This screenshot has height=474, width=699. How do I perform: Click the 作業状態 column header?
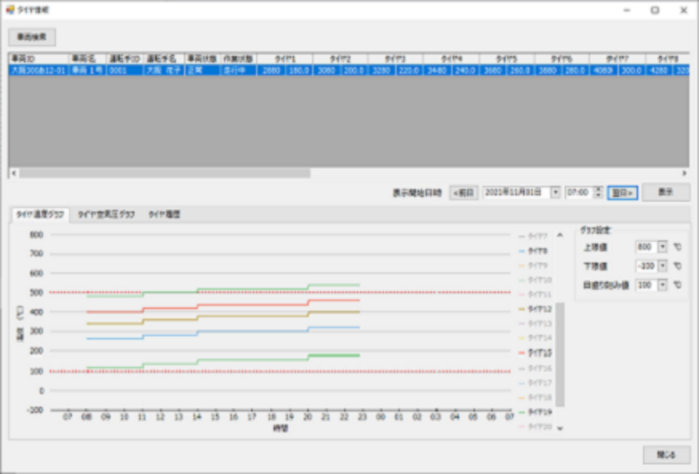click(x=238, y=59)
